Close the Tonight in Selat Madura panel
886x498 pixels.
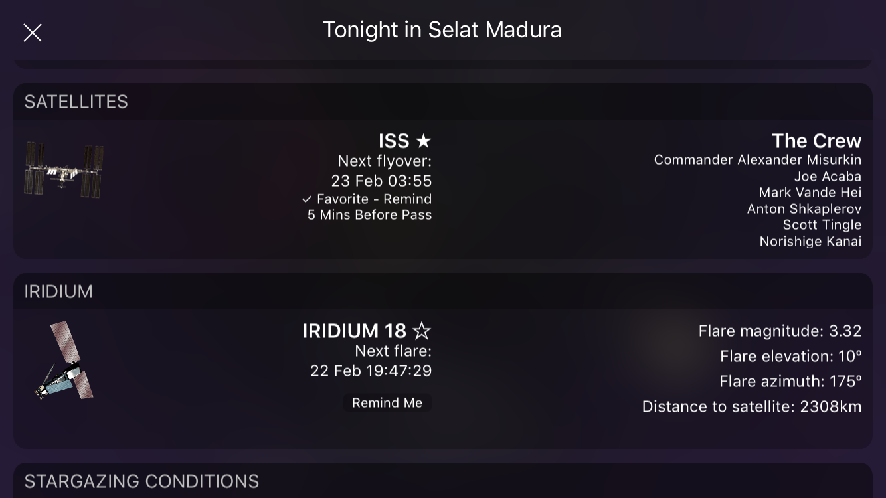pos(33,32)
